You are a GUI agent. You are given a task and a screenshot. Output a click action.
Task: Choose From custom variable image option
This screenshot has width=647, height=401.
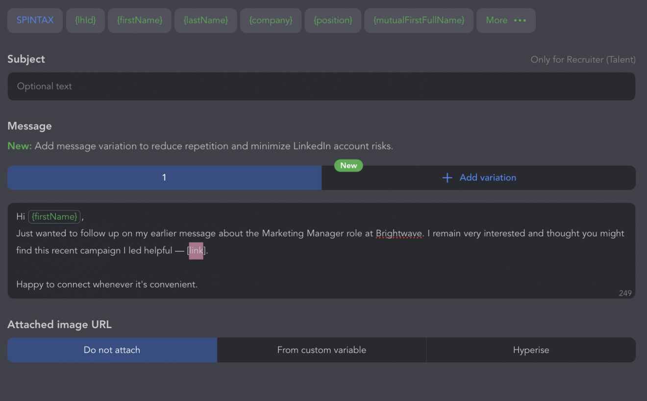point(322,350)
